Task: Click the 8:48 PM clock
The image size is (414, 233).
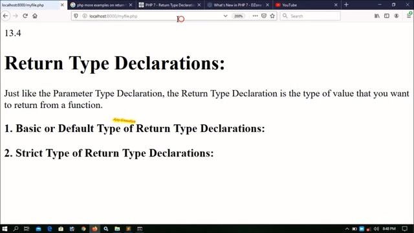Action: click(x=389, y=228)
